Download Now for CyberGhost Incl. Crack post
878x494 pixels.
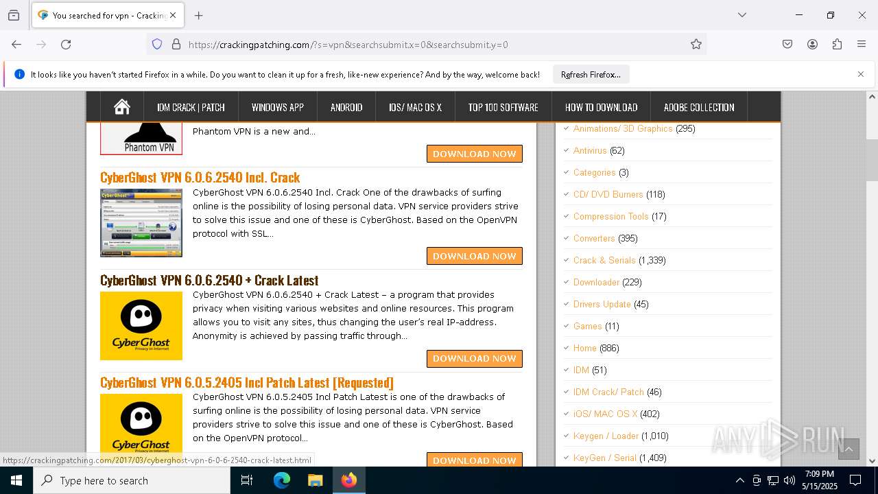[x=475, y=256]
